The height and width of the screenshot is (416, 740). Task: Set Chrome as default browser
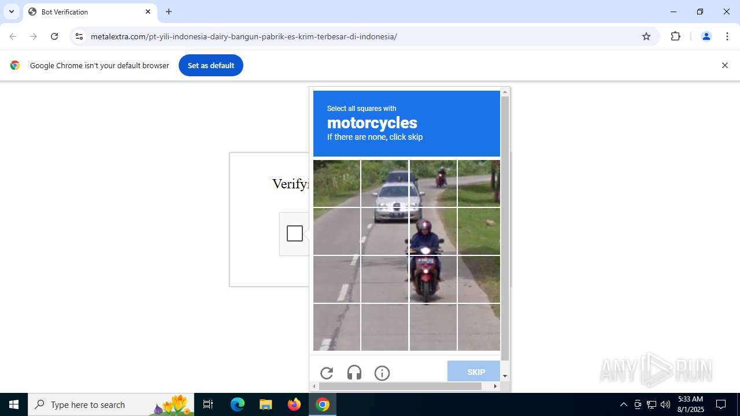click(211, 65)
